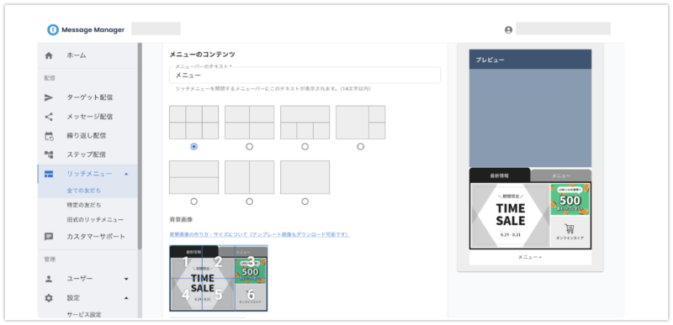Click the プレビュー header text

[x=490, y=60]
